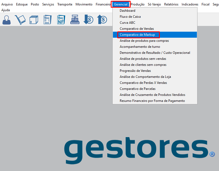Choose Fluxo de Caixa option
Viewport: 219px width, 171px height.
(130, 17)
